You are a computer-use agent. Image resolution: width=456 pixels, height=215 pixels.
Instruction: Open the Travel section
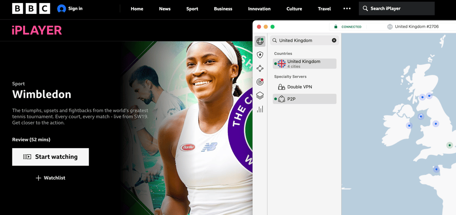click(324, 9)
